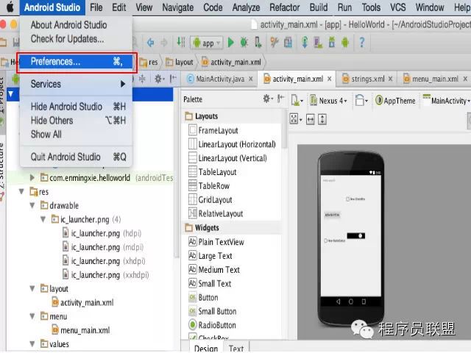The image size is (471, 353).
Task: Choose Preferences… from the menu
Action: pos(76,62)
